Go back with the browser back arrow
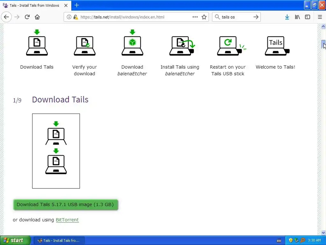 [6, 17]
